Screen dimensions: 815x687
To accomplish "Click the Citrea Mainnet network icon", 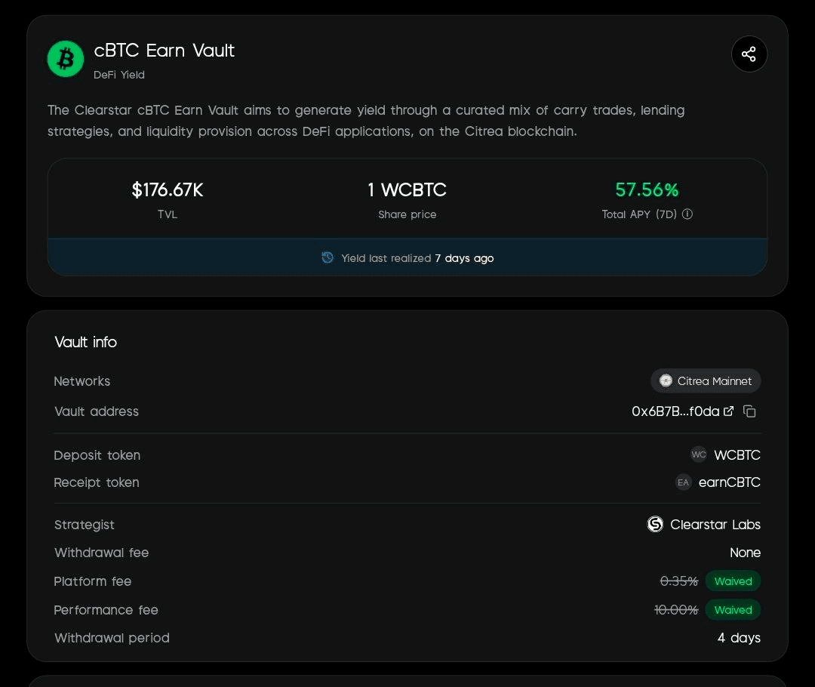I will tap(666, 380).
